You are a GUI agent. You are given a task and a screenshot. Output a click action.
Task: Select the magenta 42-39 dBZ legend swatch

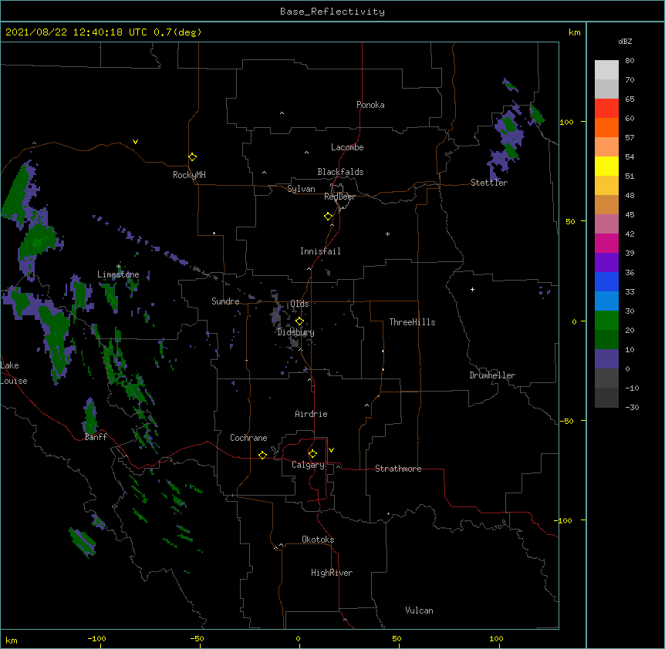coord(606,243)
